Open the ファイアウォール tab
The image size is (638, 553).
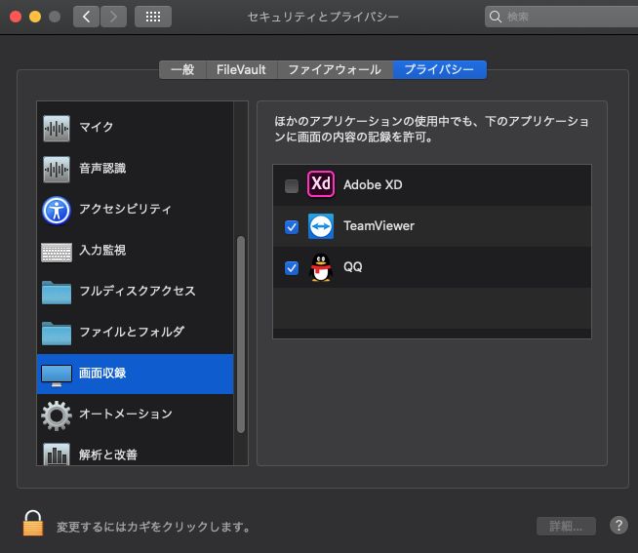(x=335, y=69)
